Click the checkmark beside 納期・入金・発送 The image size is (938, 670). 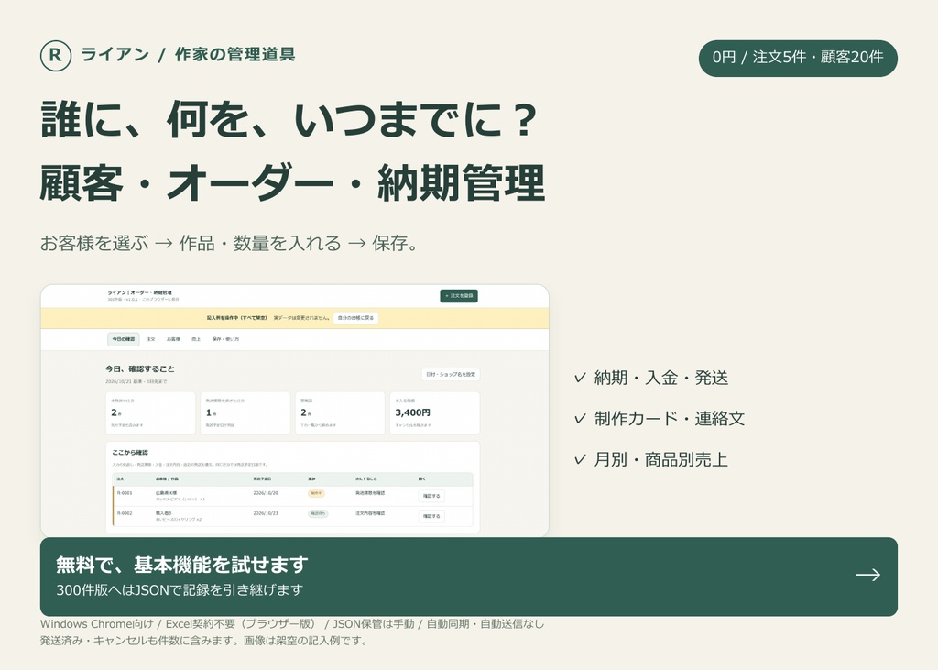[580, 378]
